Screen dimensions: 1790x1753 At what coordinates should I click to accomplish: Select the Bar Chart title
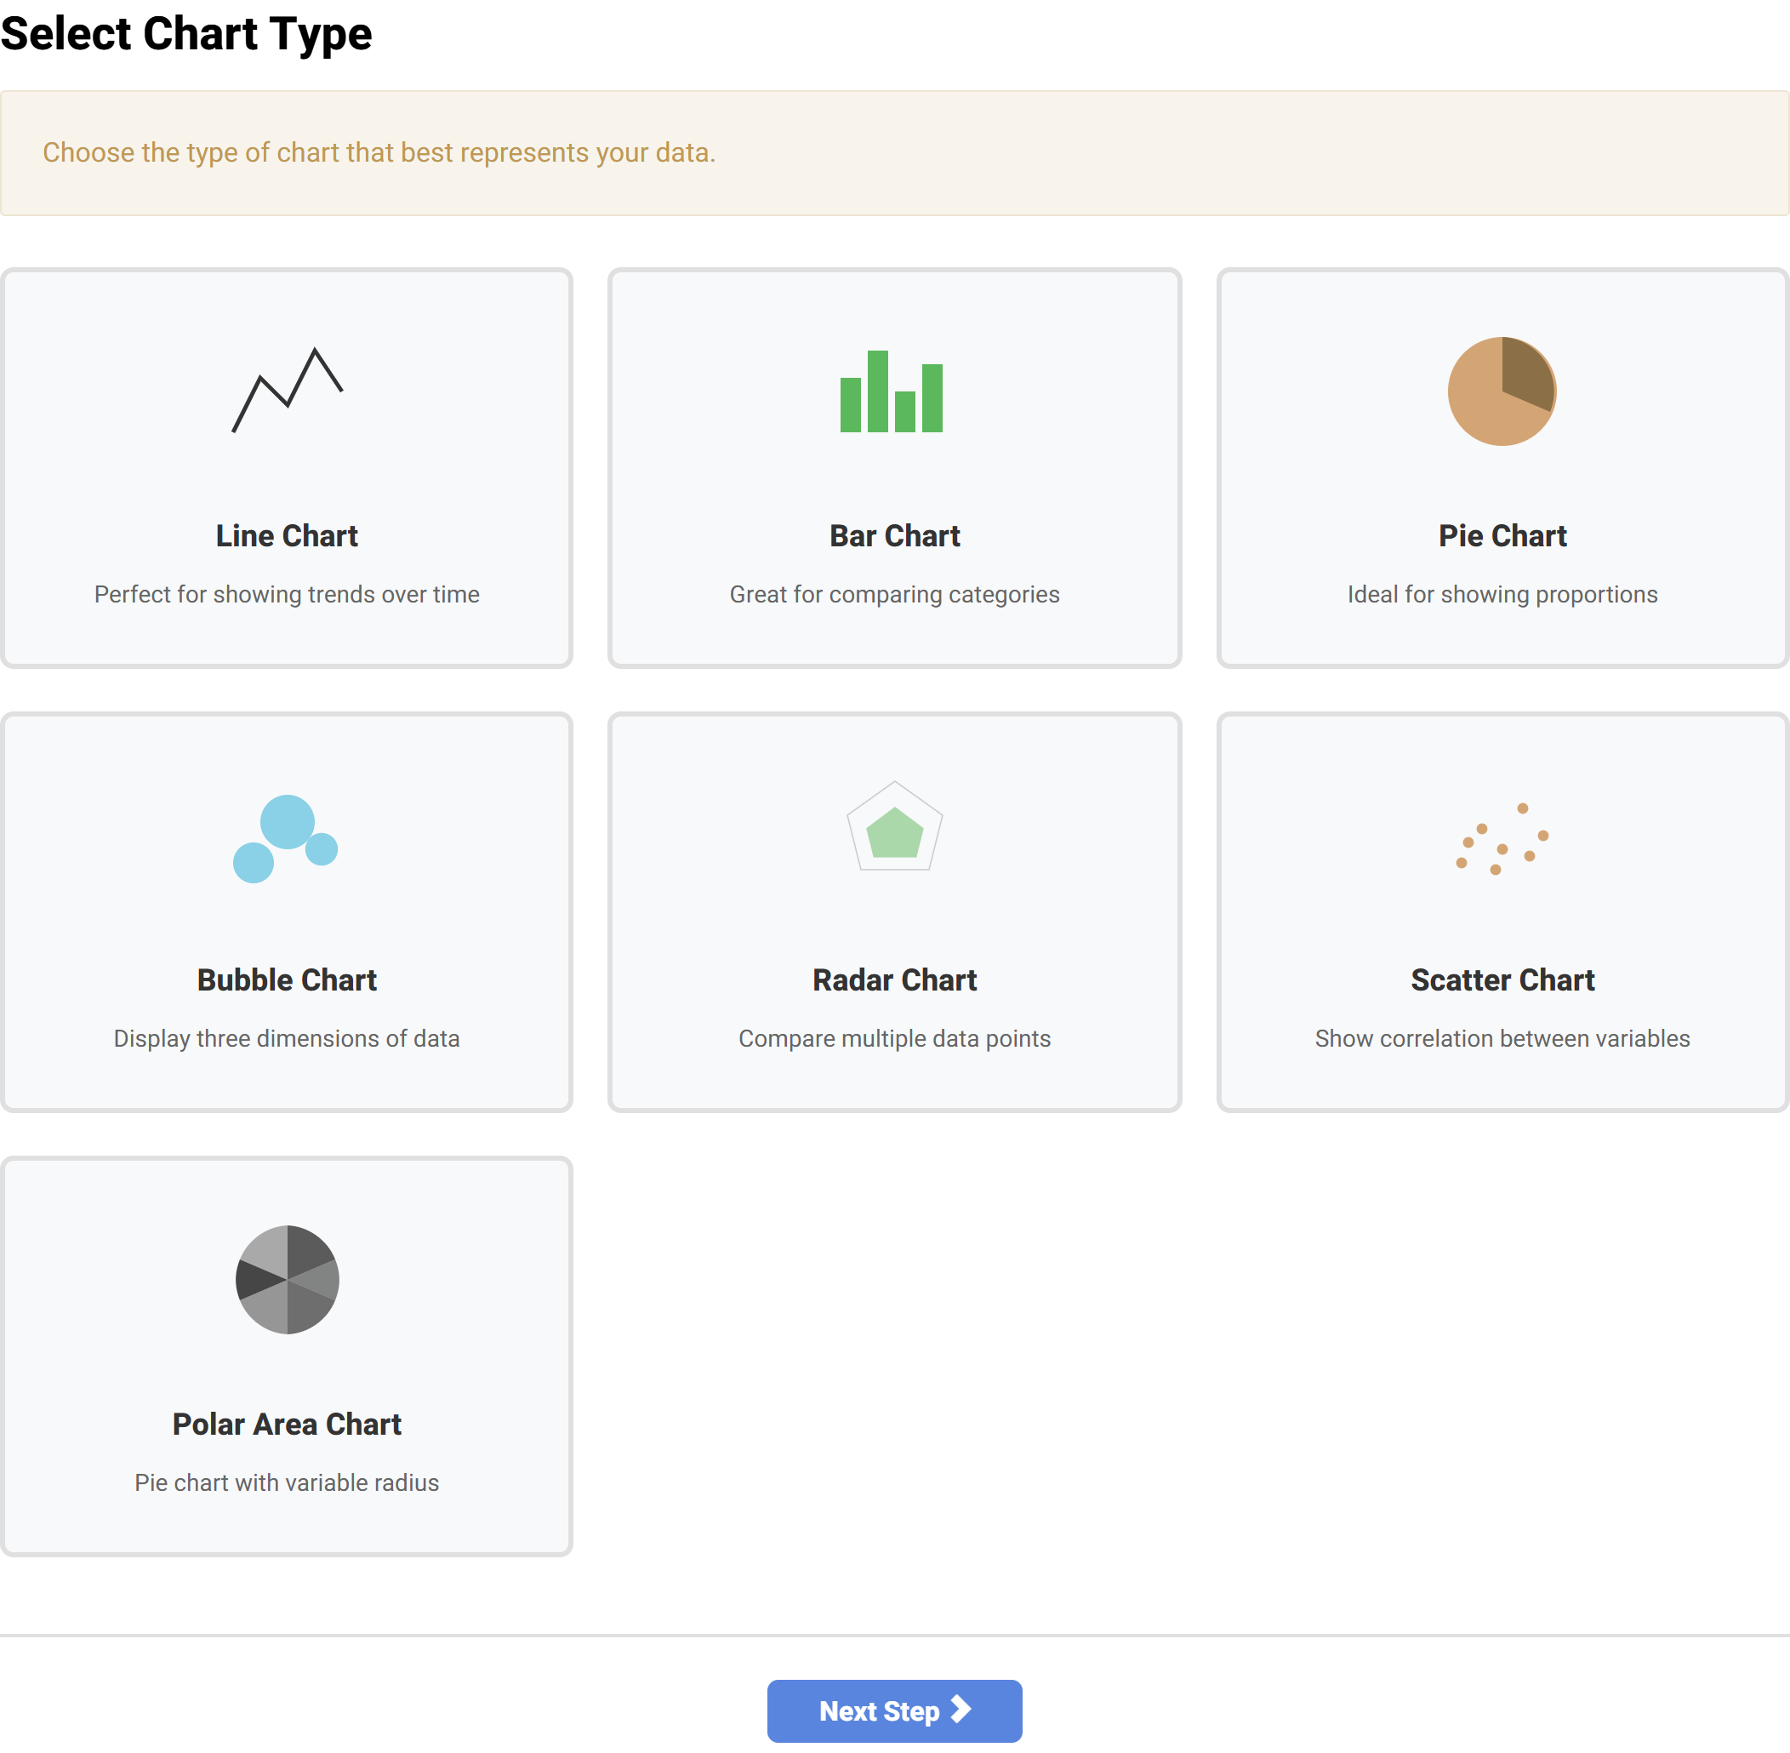pos(894,536)
